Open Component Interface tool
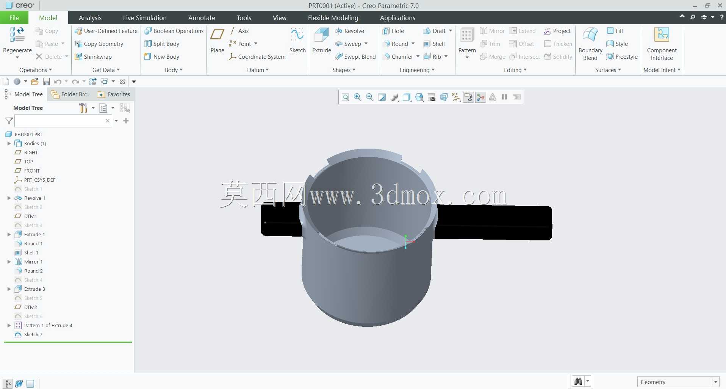 point(662,44)
